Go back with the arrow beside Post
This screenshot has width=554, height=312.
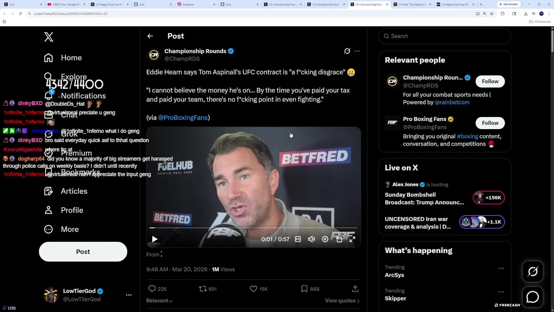click(150, 36)
